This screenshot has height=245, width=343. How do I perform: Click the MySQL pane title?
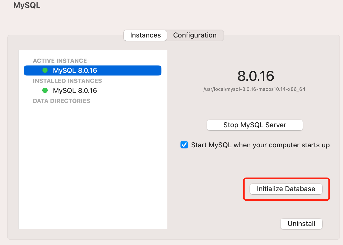click(x=27, y=6)
